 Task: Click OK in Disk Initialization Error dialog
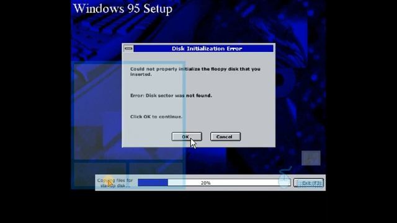pos(187,137)
